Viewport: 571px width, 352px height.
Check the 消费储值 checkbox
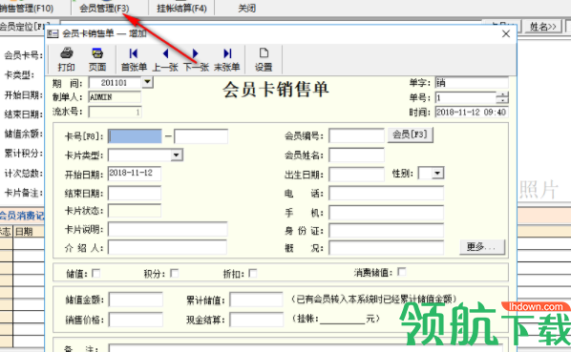(x=401, y=272)
